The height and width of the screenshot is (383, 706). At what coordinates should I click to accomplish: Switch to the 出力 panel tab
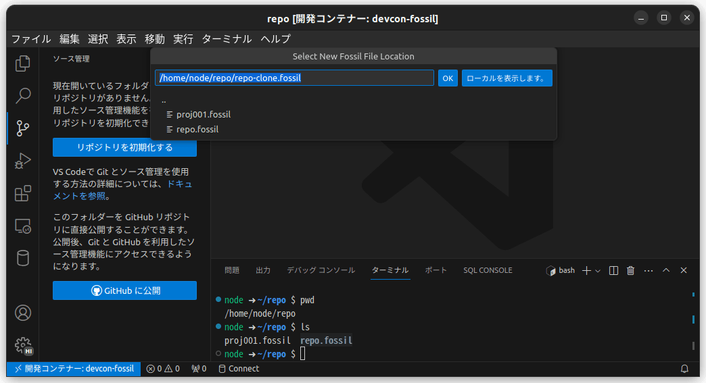click(x=263, y=270)
